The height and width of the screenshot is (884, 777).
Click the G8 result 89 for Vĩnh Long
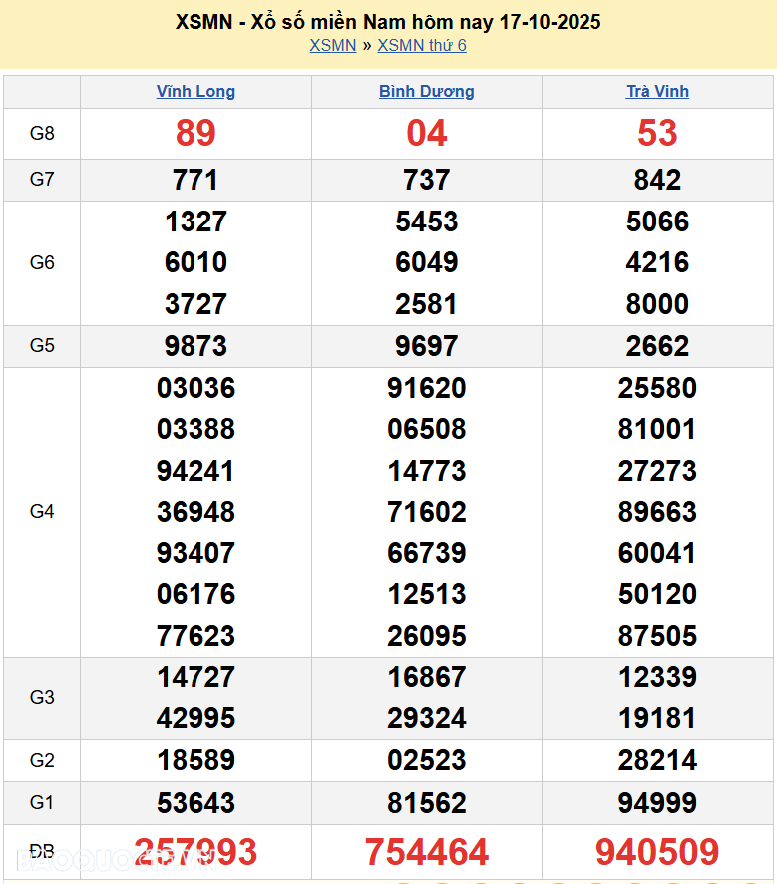point(195,133)
